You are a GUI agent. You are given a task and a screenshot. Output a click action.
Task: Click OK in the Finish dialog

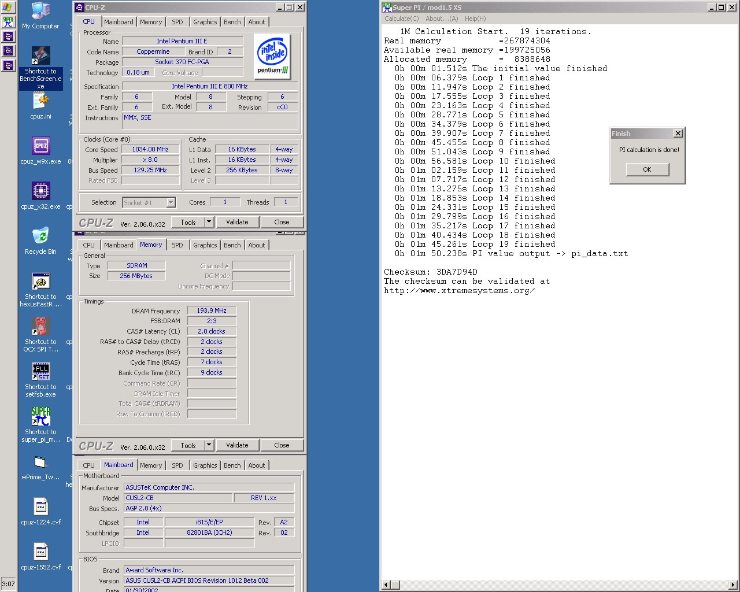[647, 169]
